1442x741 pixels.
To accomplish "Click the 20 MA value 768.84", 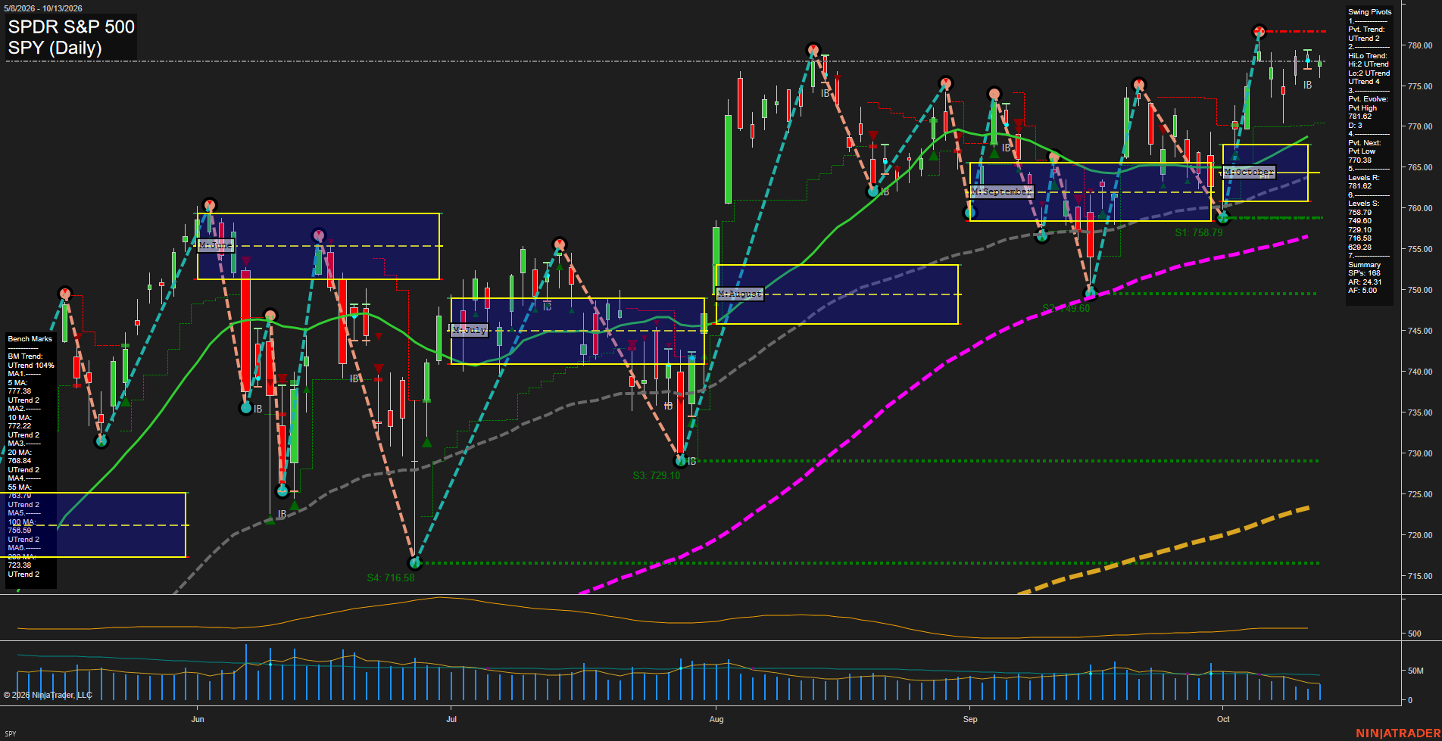I will click(20, 461).
